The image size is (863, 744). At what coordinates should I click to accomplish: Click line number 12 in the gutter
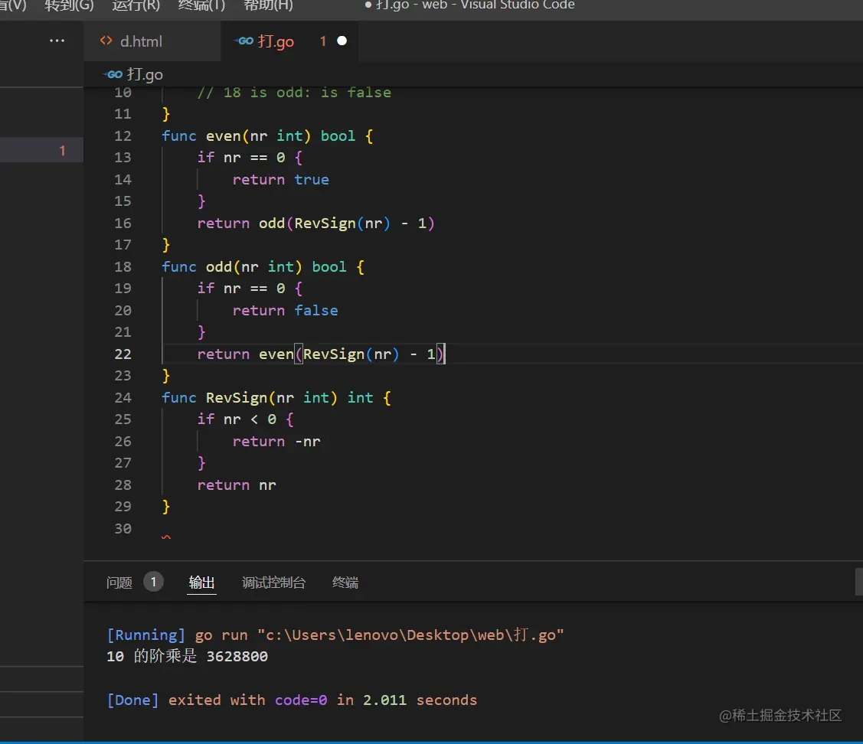[x=123, y=136]
